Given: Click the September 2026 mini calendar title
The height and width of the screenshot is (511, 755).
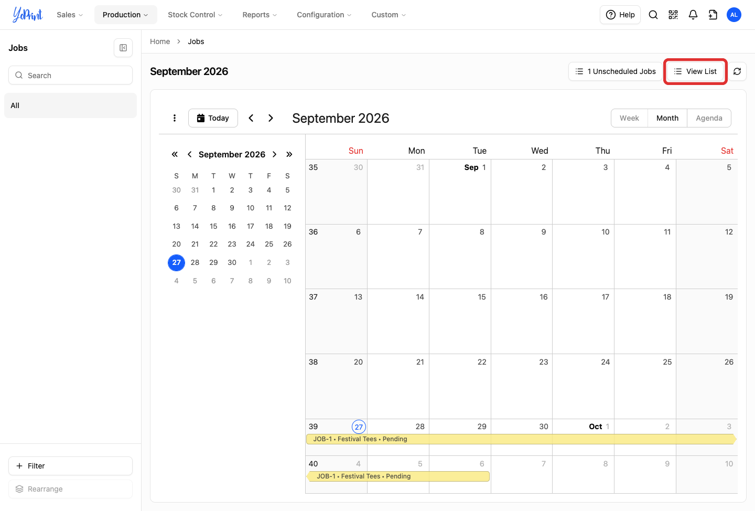Looking at the screenshot, I should (232, 154).
